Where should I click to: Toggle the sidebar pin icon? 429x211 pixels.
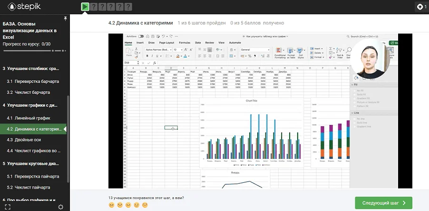pos(65,18)
